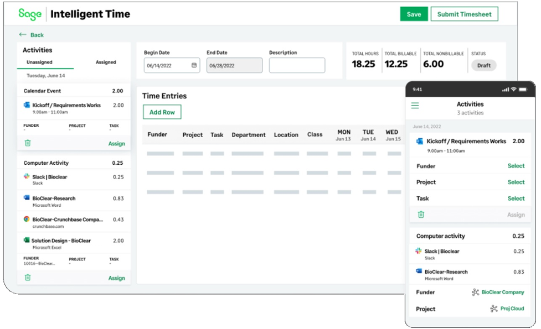The height and width of the screenshot is (329, 541).
Task: Click Assign under the Calendar Event
Action: pos(116,143)
